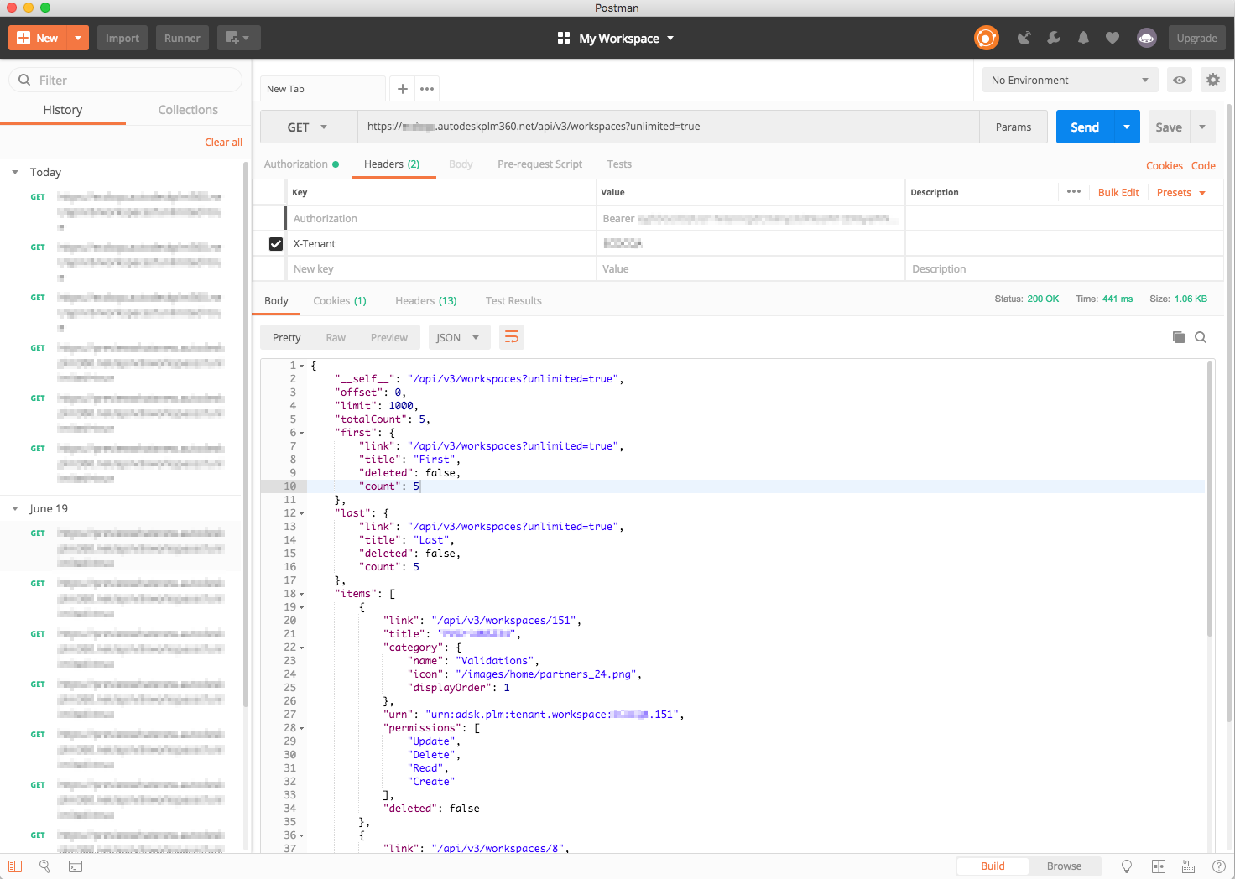View response Cookies (1) tab
The image size is (1235, 879).
coord(340,301)
